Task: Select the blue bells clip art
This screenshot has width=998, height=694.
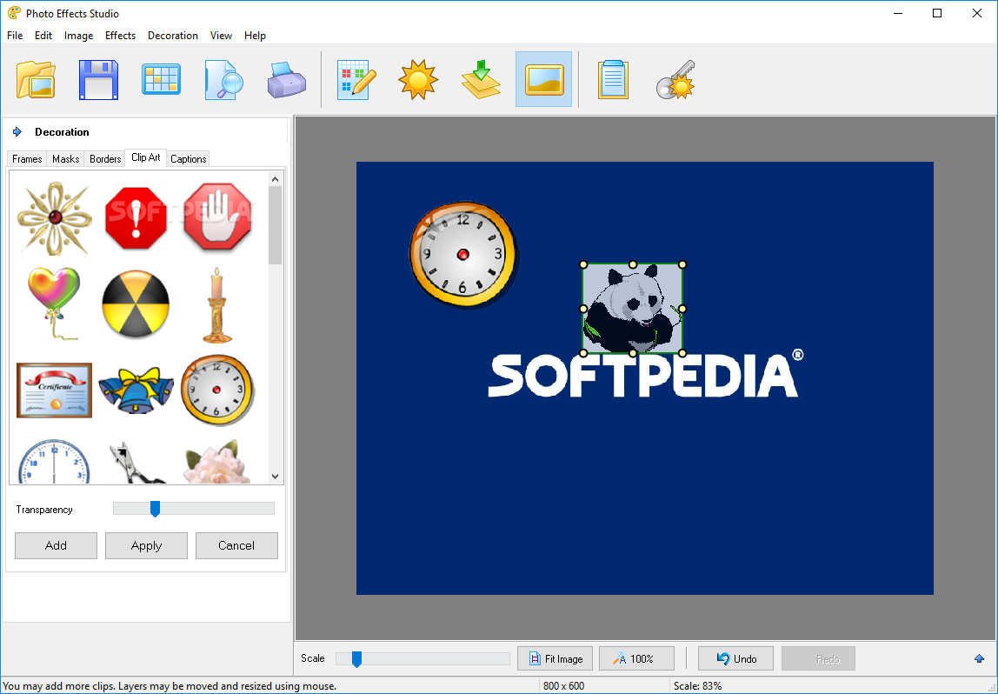Action: [x=136, y=390]
